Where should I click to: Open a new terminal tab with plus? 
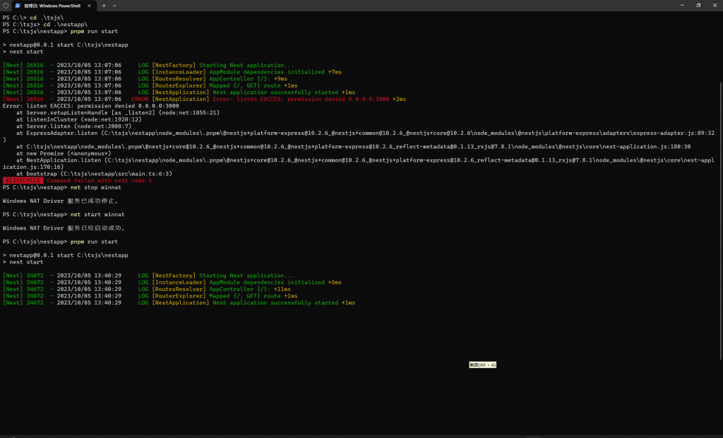click(104, 5)
